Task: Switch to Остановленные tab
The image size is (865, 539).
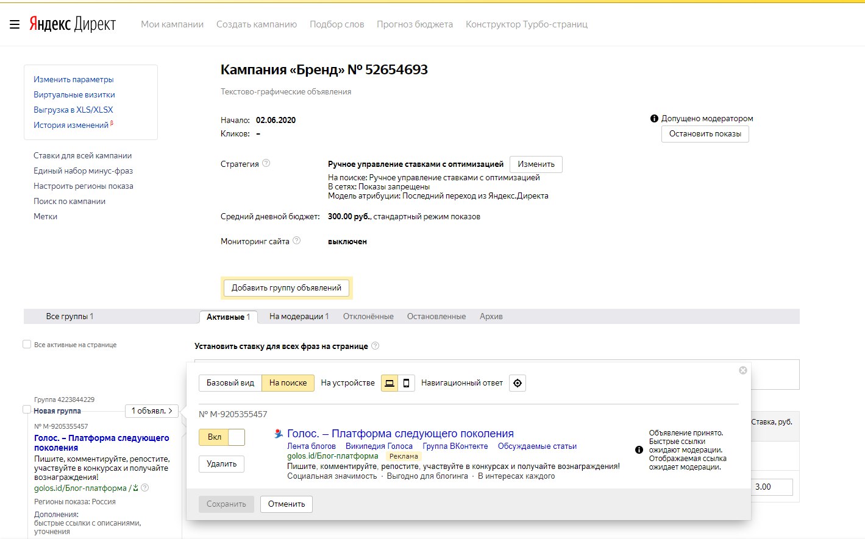Action: (436, 316)
